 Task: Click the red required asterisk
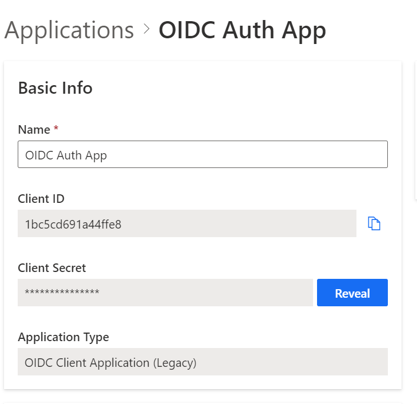pyautogui.click(x=56, y=130)
